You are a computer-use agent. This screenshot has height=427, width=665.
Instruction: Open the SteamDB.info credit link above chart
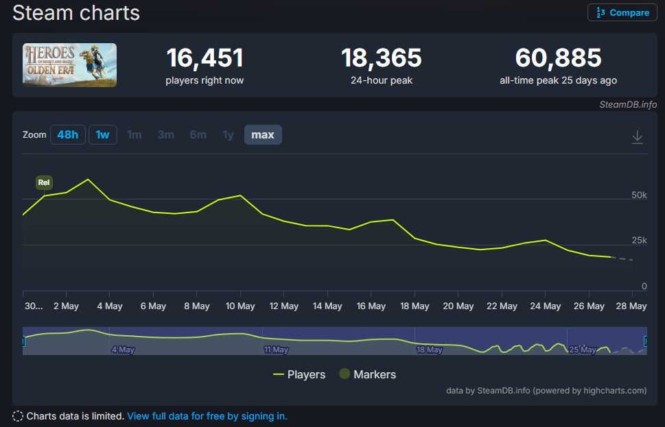tap(628, 105)
